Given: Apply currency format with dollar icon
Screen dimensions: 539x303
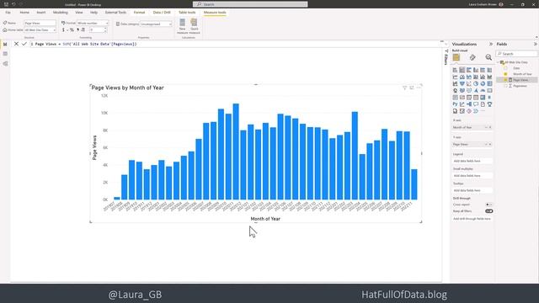Looking at the screenshot, I should pos(63,30).
